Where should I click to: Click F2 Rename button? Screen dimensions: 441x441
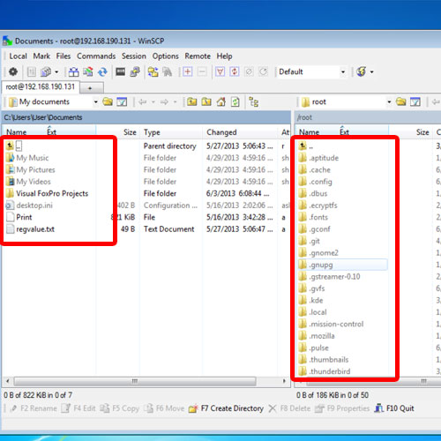34,408
